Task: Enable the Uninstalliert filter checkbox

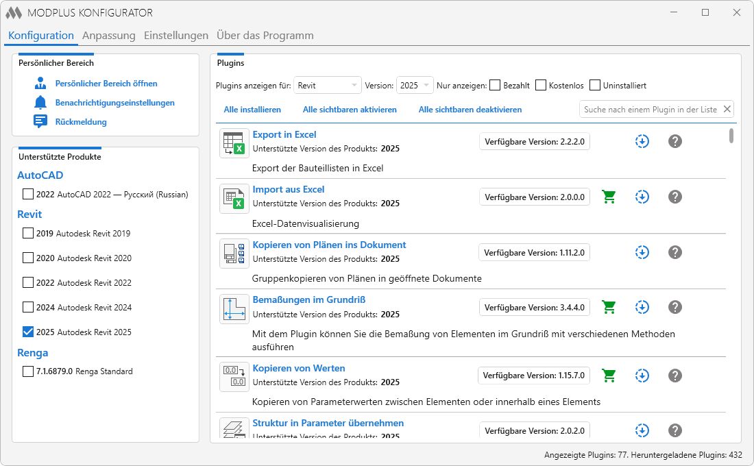Action: pos(595,85)
